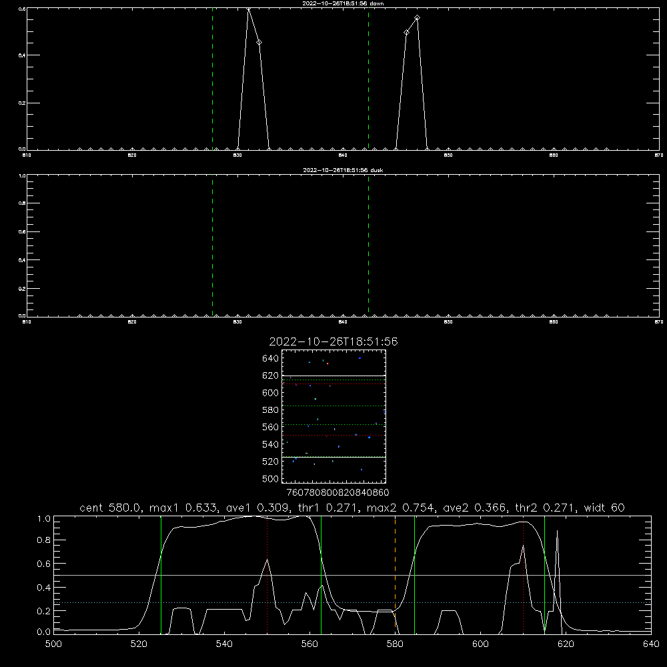Click the y-axis label 0.8 of the bottom plot
This screenshot has width=667, height=667.
click(x=44, y=540)
